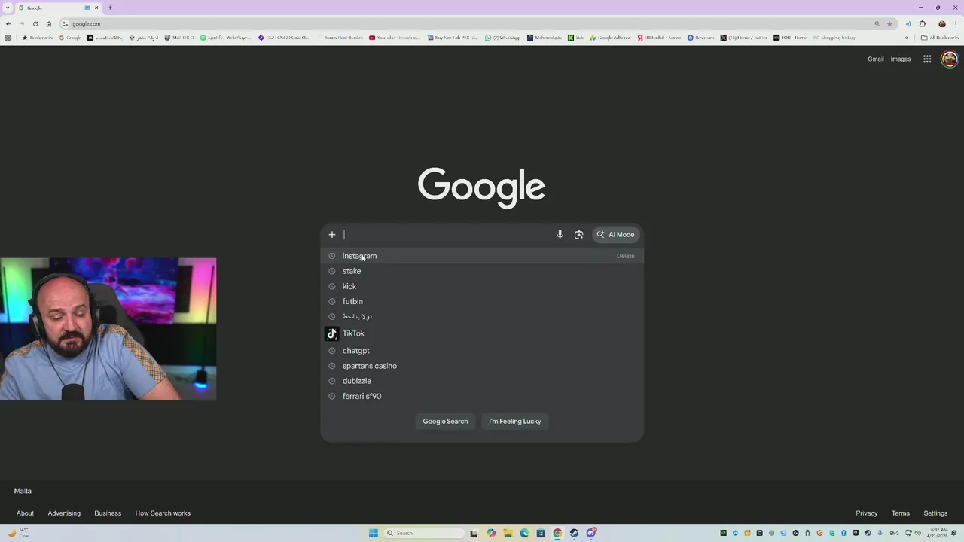Open the Images link
The width and height of the screenshot is (964, 542).
(901, 59)
